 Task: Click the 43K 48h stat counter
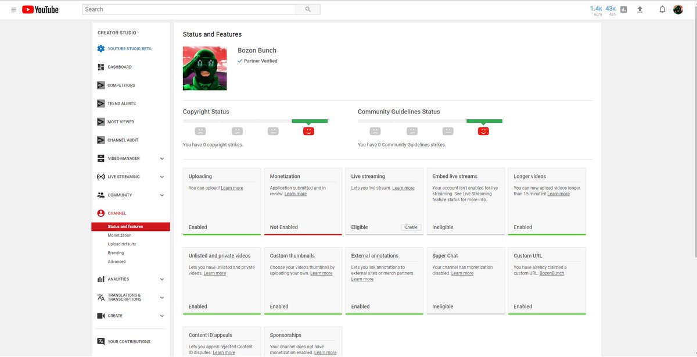point(610,10)
